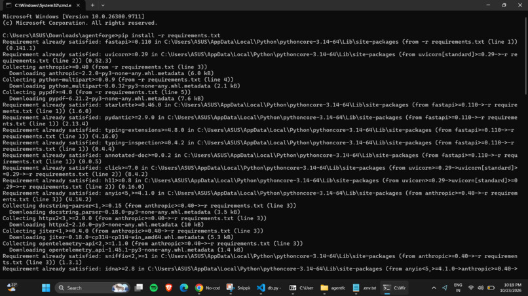Open a new terminal tab
The height and width of the screenshot is (296, 528).
[92, 5]
